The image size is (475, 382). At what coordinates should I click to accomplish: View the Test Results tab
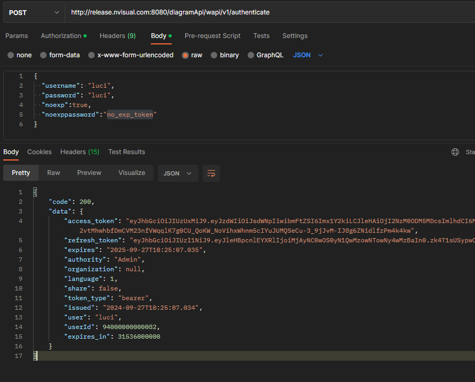pos(127,152)
